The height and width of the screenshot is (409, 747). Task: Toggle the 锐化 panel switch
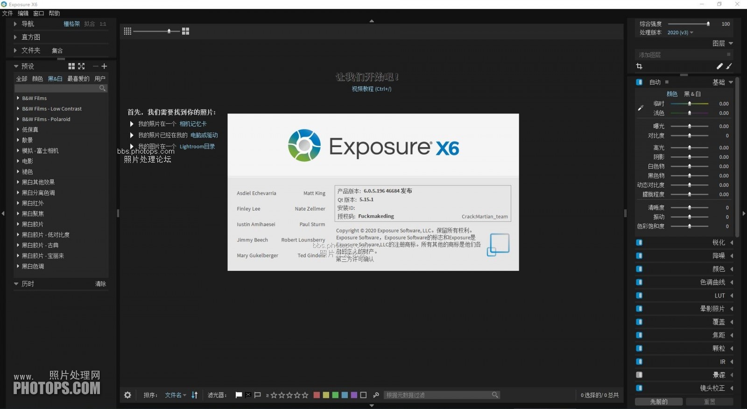639,242
